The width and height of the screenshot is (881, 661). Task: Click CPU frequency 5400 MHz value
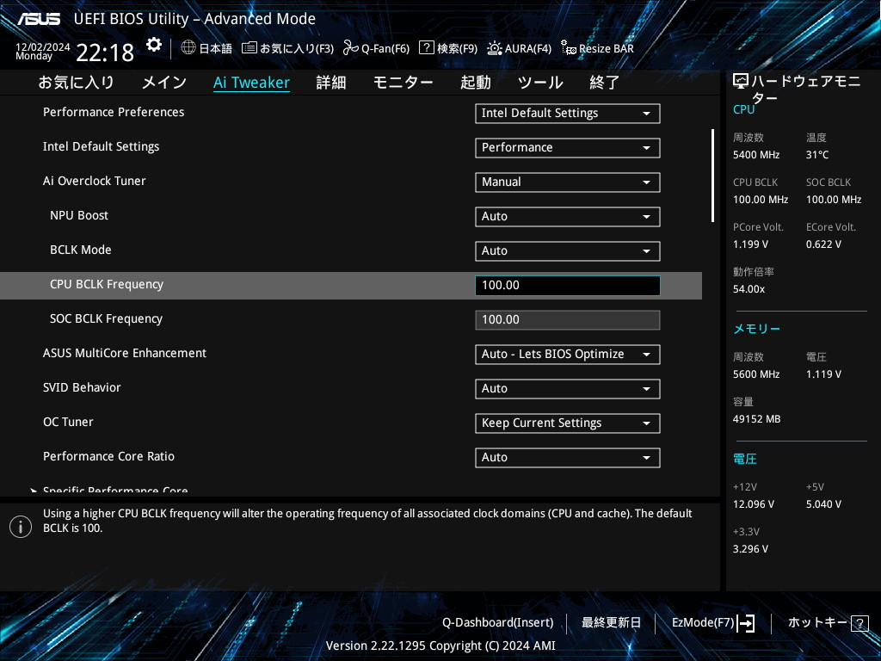point(756,155)
